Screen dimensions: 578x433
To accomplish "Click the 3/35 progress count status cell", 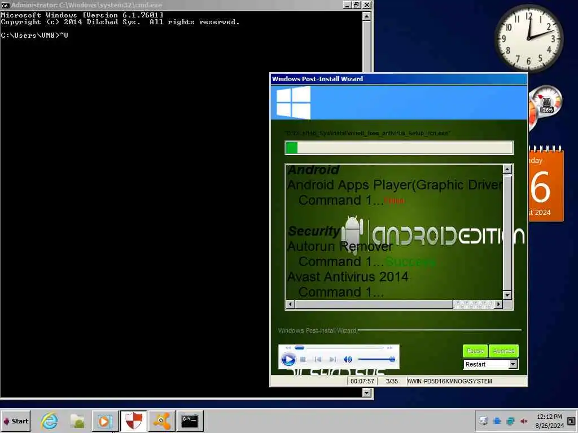I will (392, 381).
